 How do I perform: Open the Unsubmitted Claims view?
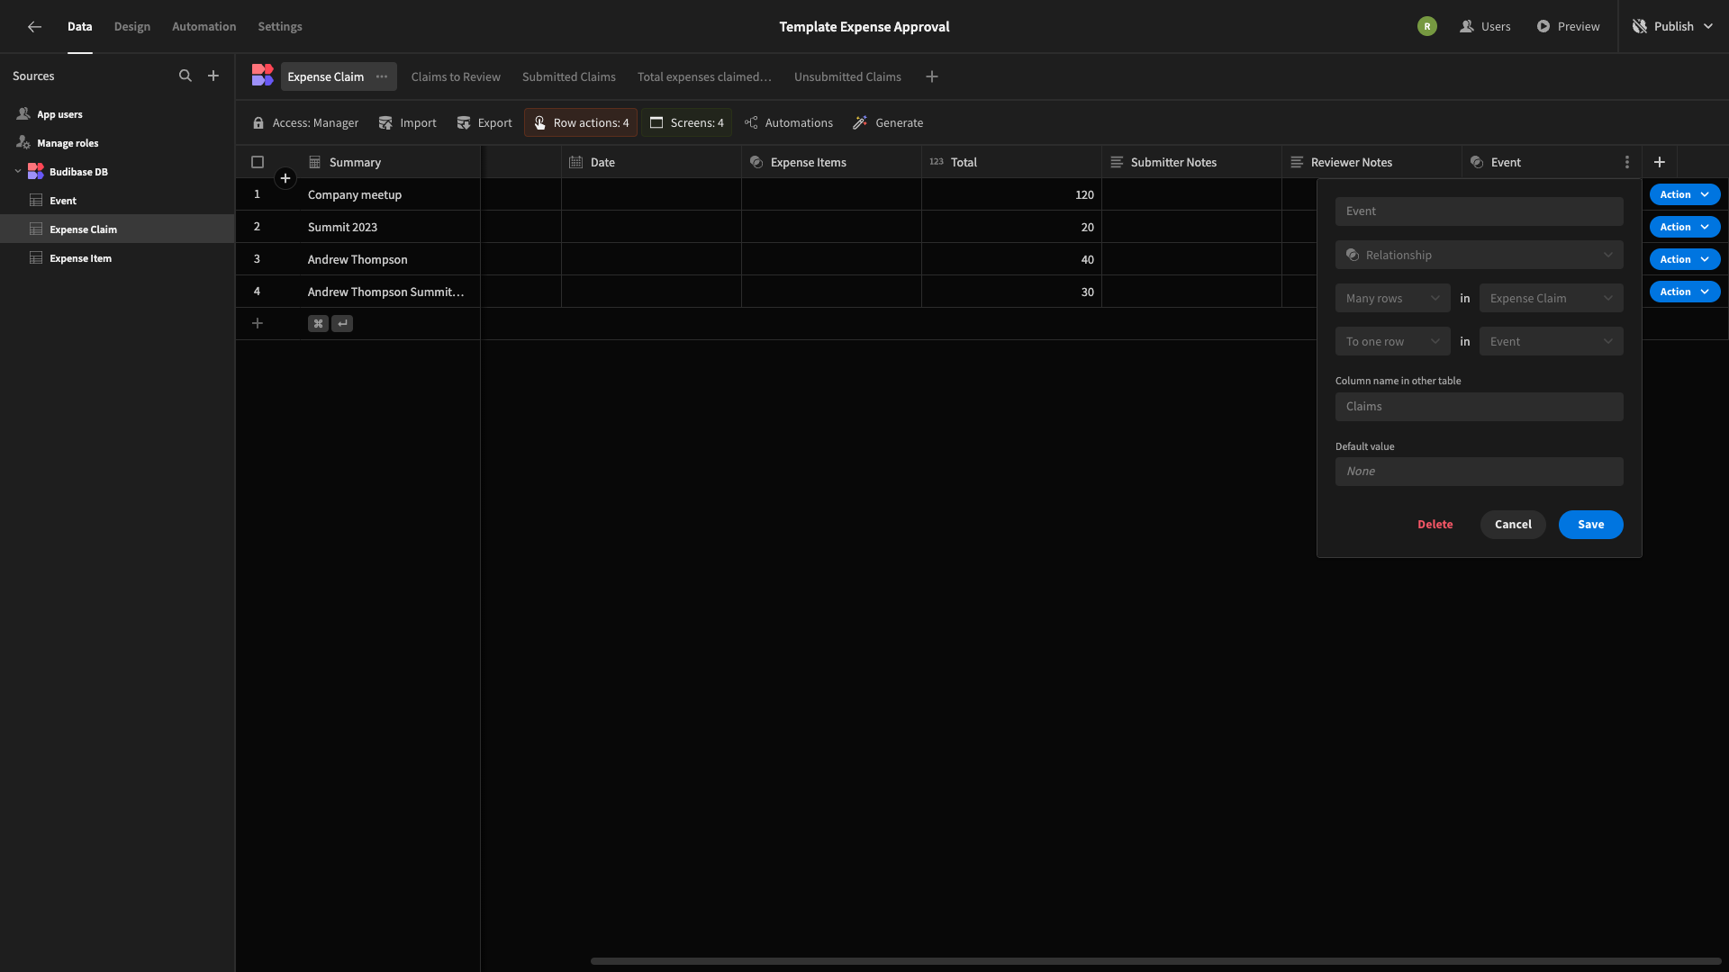(x=847, y=76)
